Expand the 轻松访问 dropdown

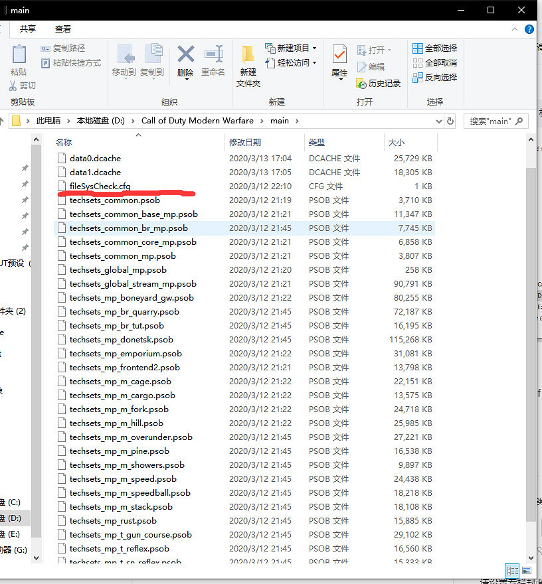[314, 63]
